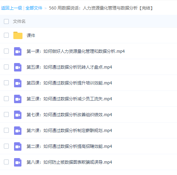Tick the checkbox for 第一课 video
This screenshot has width=177, height=175.
tap(6, 51)
